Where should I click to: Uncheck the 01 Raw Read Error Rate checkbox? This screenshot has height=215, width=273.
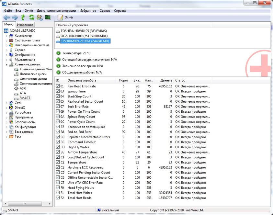pyautogui.click(x=58, y=86)
